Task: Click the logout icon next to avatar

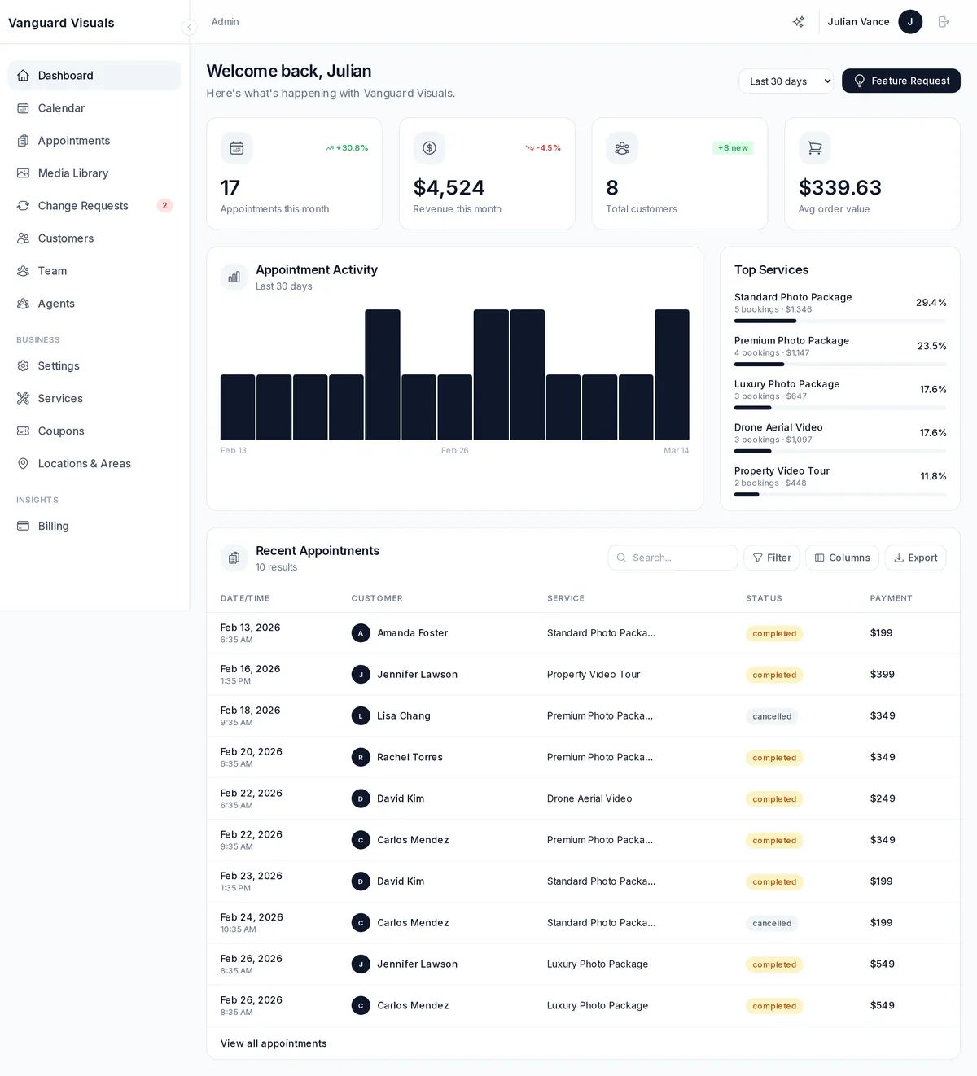Action: (x=944, y=22)
